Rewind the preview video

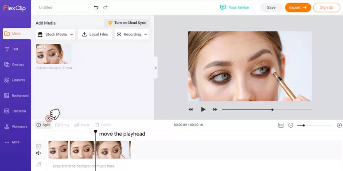click(x=191, y=109)
